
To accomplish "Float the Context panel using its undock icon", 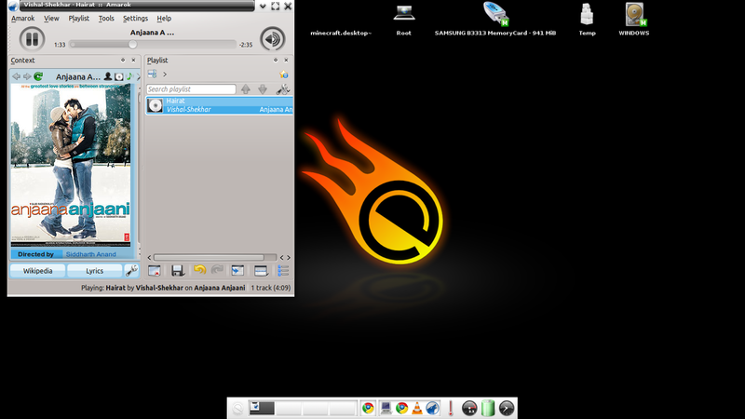I will point(123,61).
